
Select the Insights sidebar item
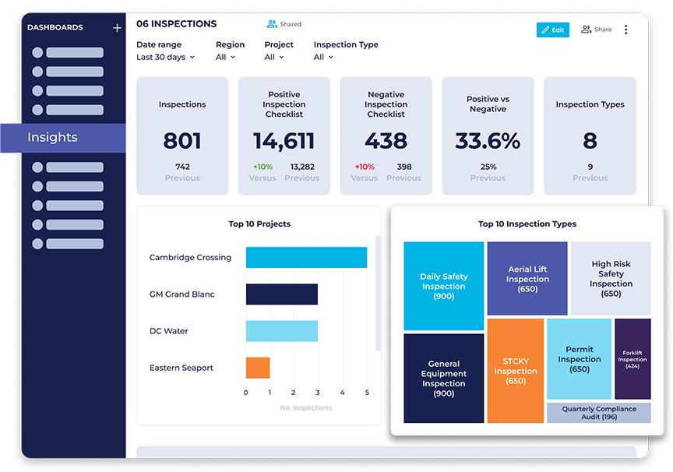click(62, 137)
